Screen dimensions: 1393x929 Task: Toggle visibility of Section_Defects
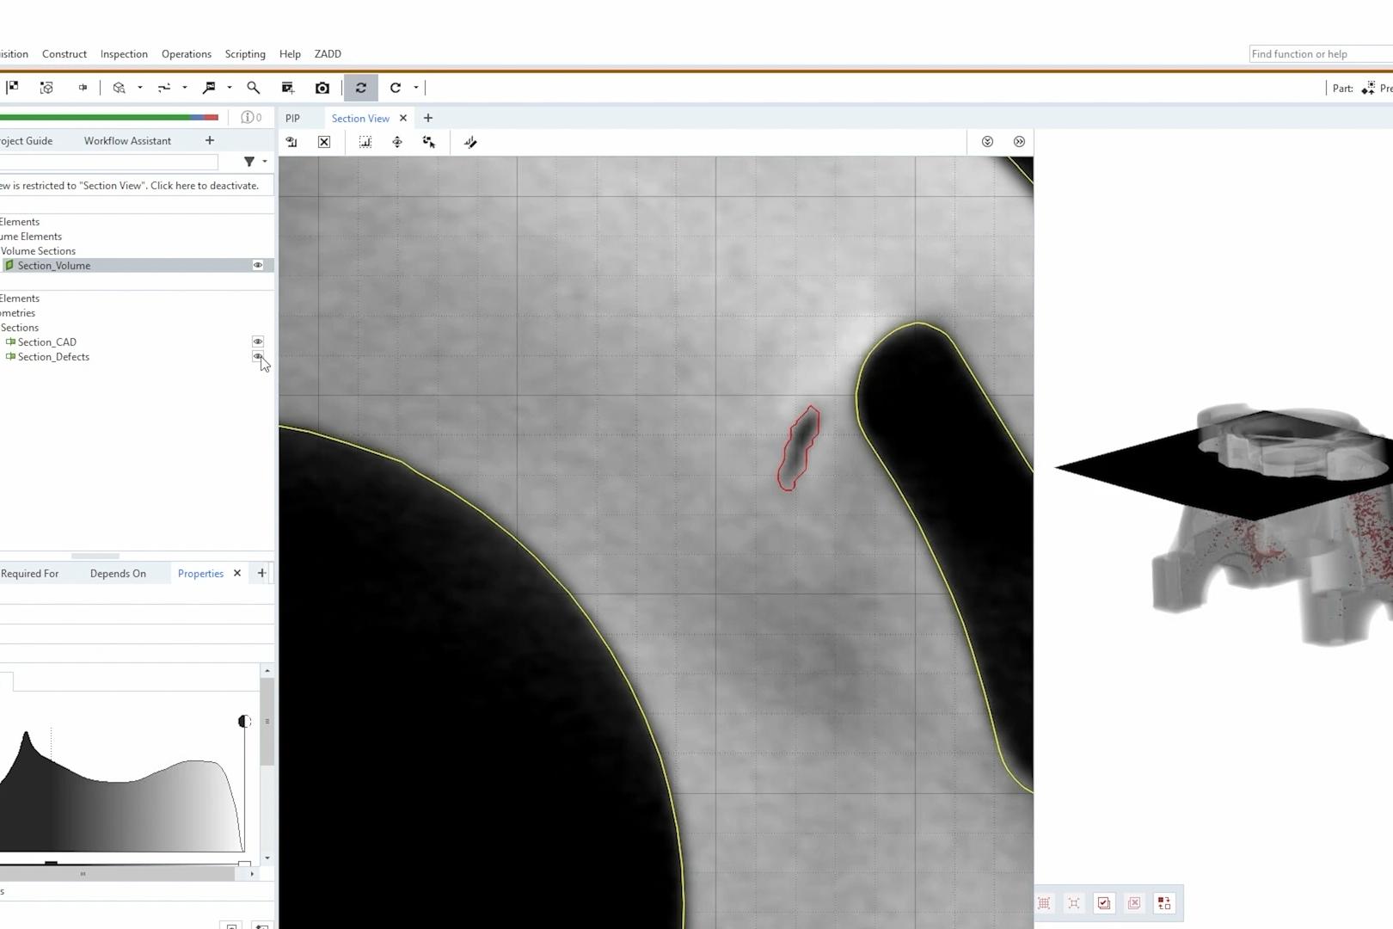pos(257,356)
